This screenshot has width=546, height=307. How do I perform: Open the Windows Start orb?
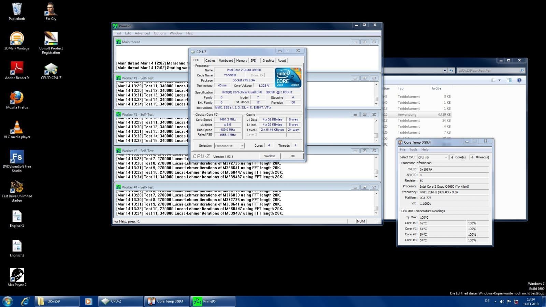[x=8, y=301]
